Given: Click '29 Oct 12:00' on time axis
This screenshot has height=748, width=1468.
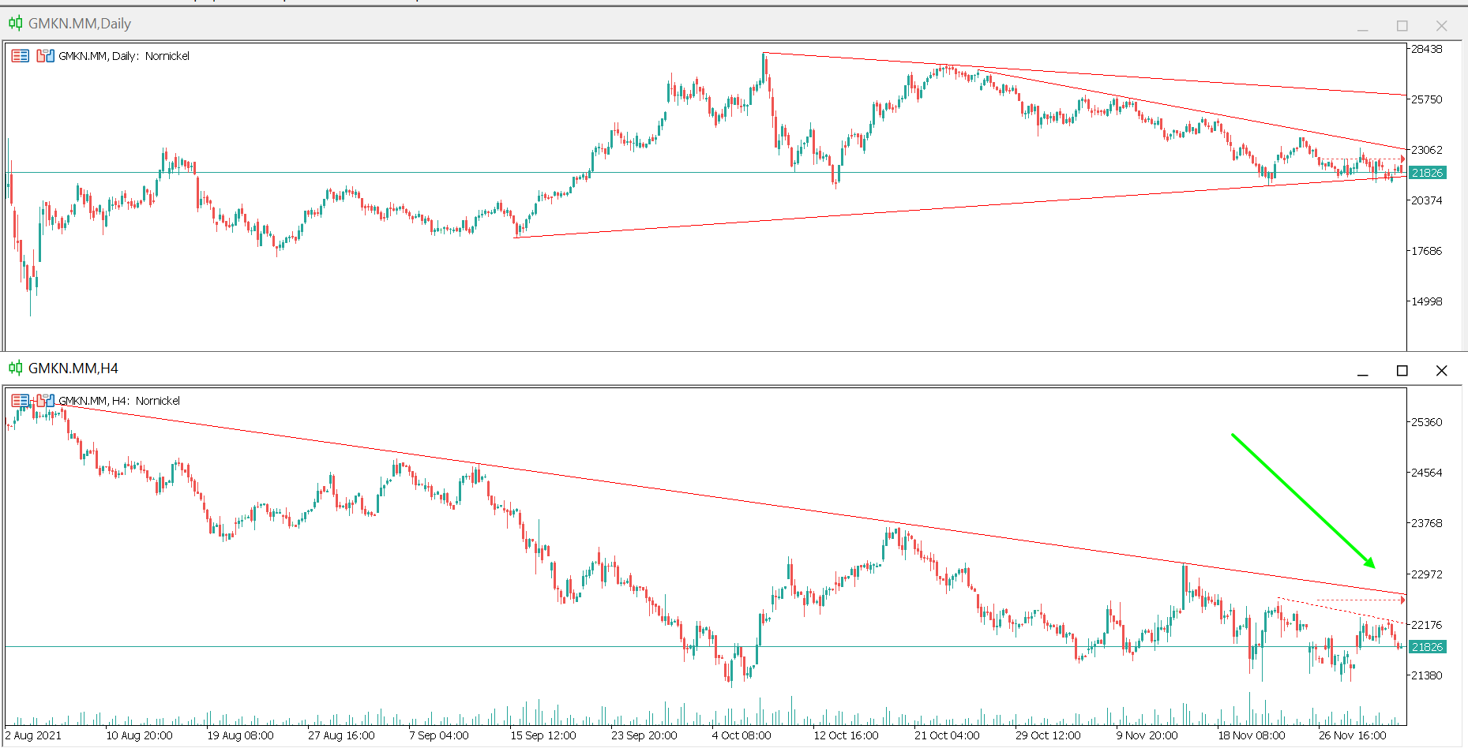Looking at the screenshot, I should [1048, 735].
